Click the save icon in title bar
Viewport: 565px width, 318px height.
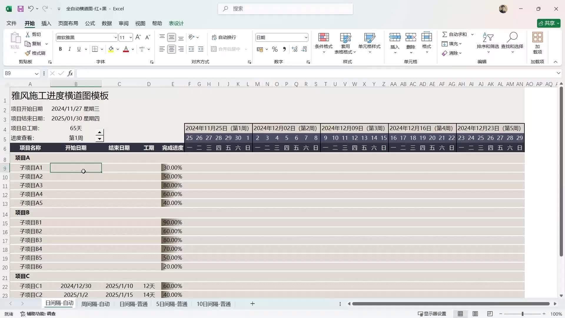[20, 9]
